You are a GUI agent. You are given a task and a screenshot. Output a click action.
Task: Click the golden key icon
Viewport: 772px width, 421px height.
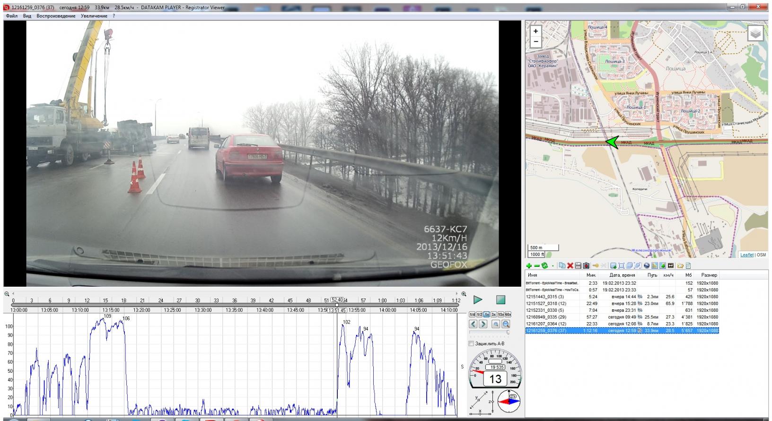[596, 266]
